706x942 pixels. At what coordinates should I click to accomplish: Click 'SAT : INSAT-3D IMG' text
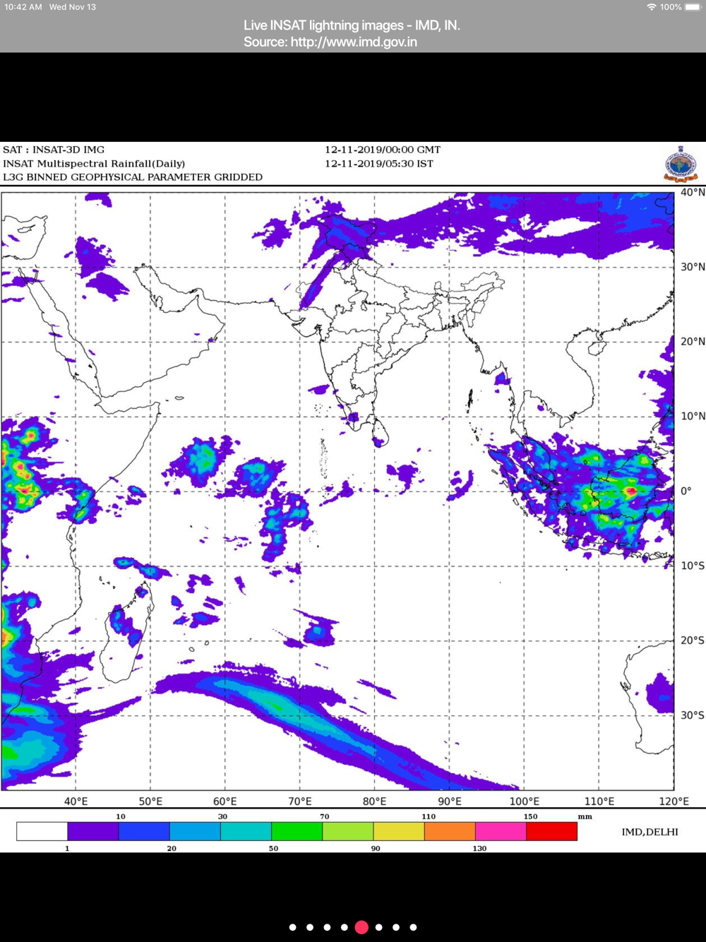coord(54,150)
